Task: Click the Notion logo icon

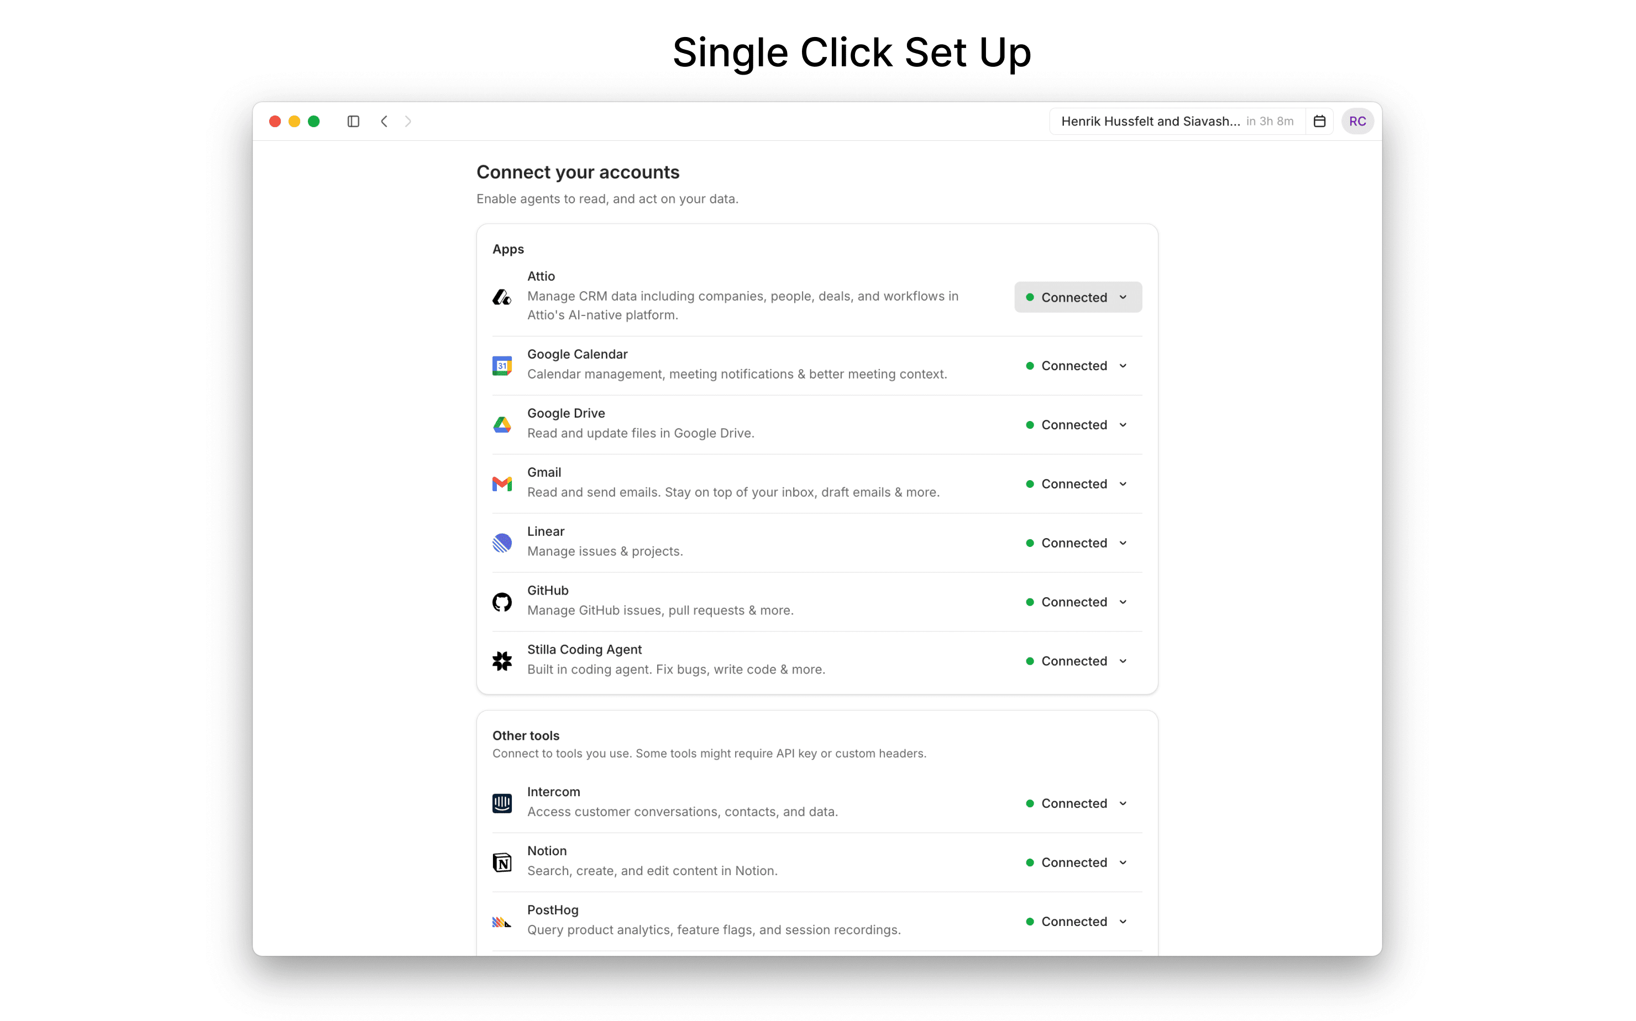Action: (502, 862)
